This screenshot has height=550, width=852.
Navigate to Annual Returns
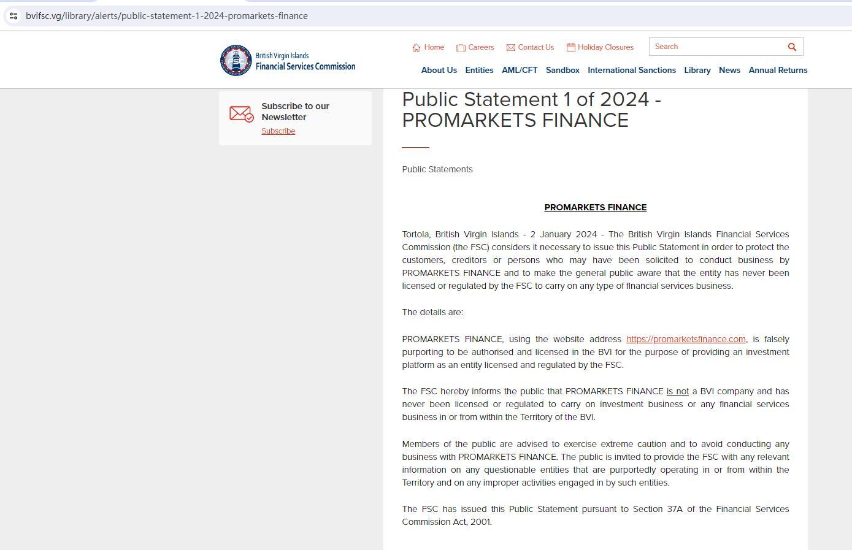pos(778,70)
